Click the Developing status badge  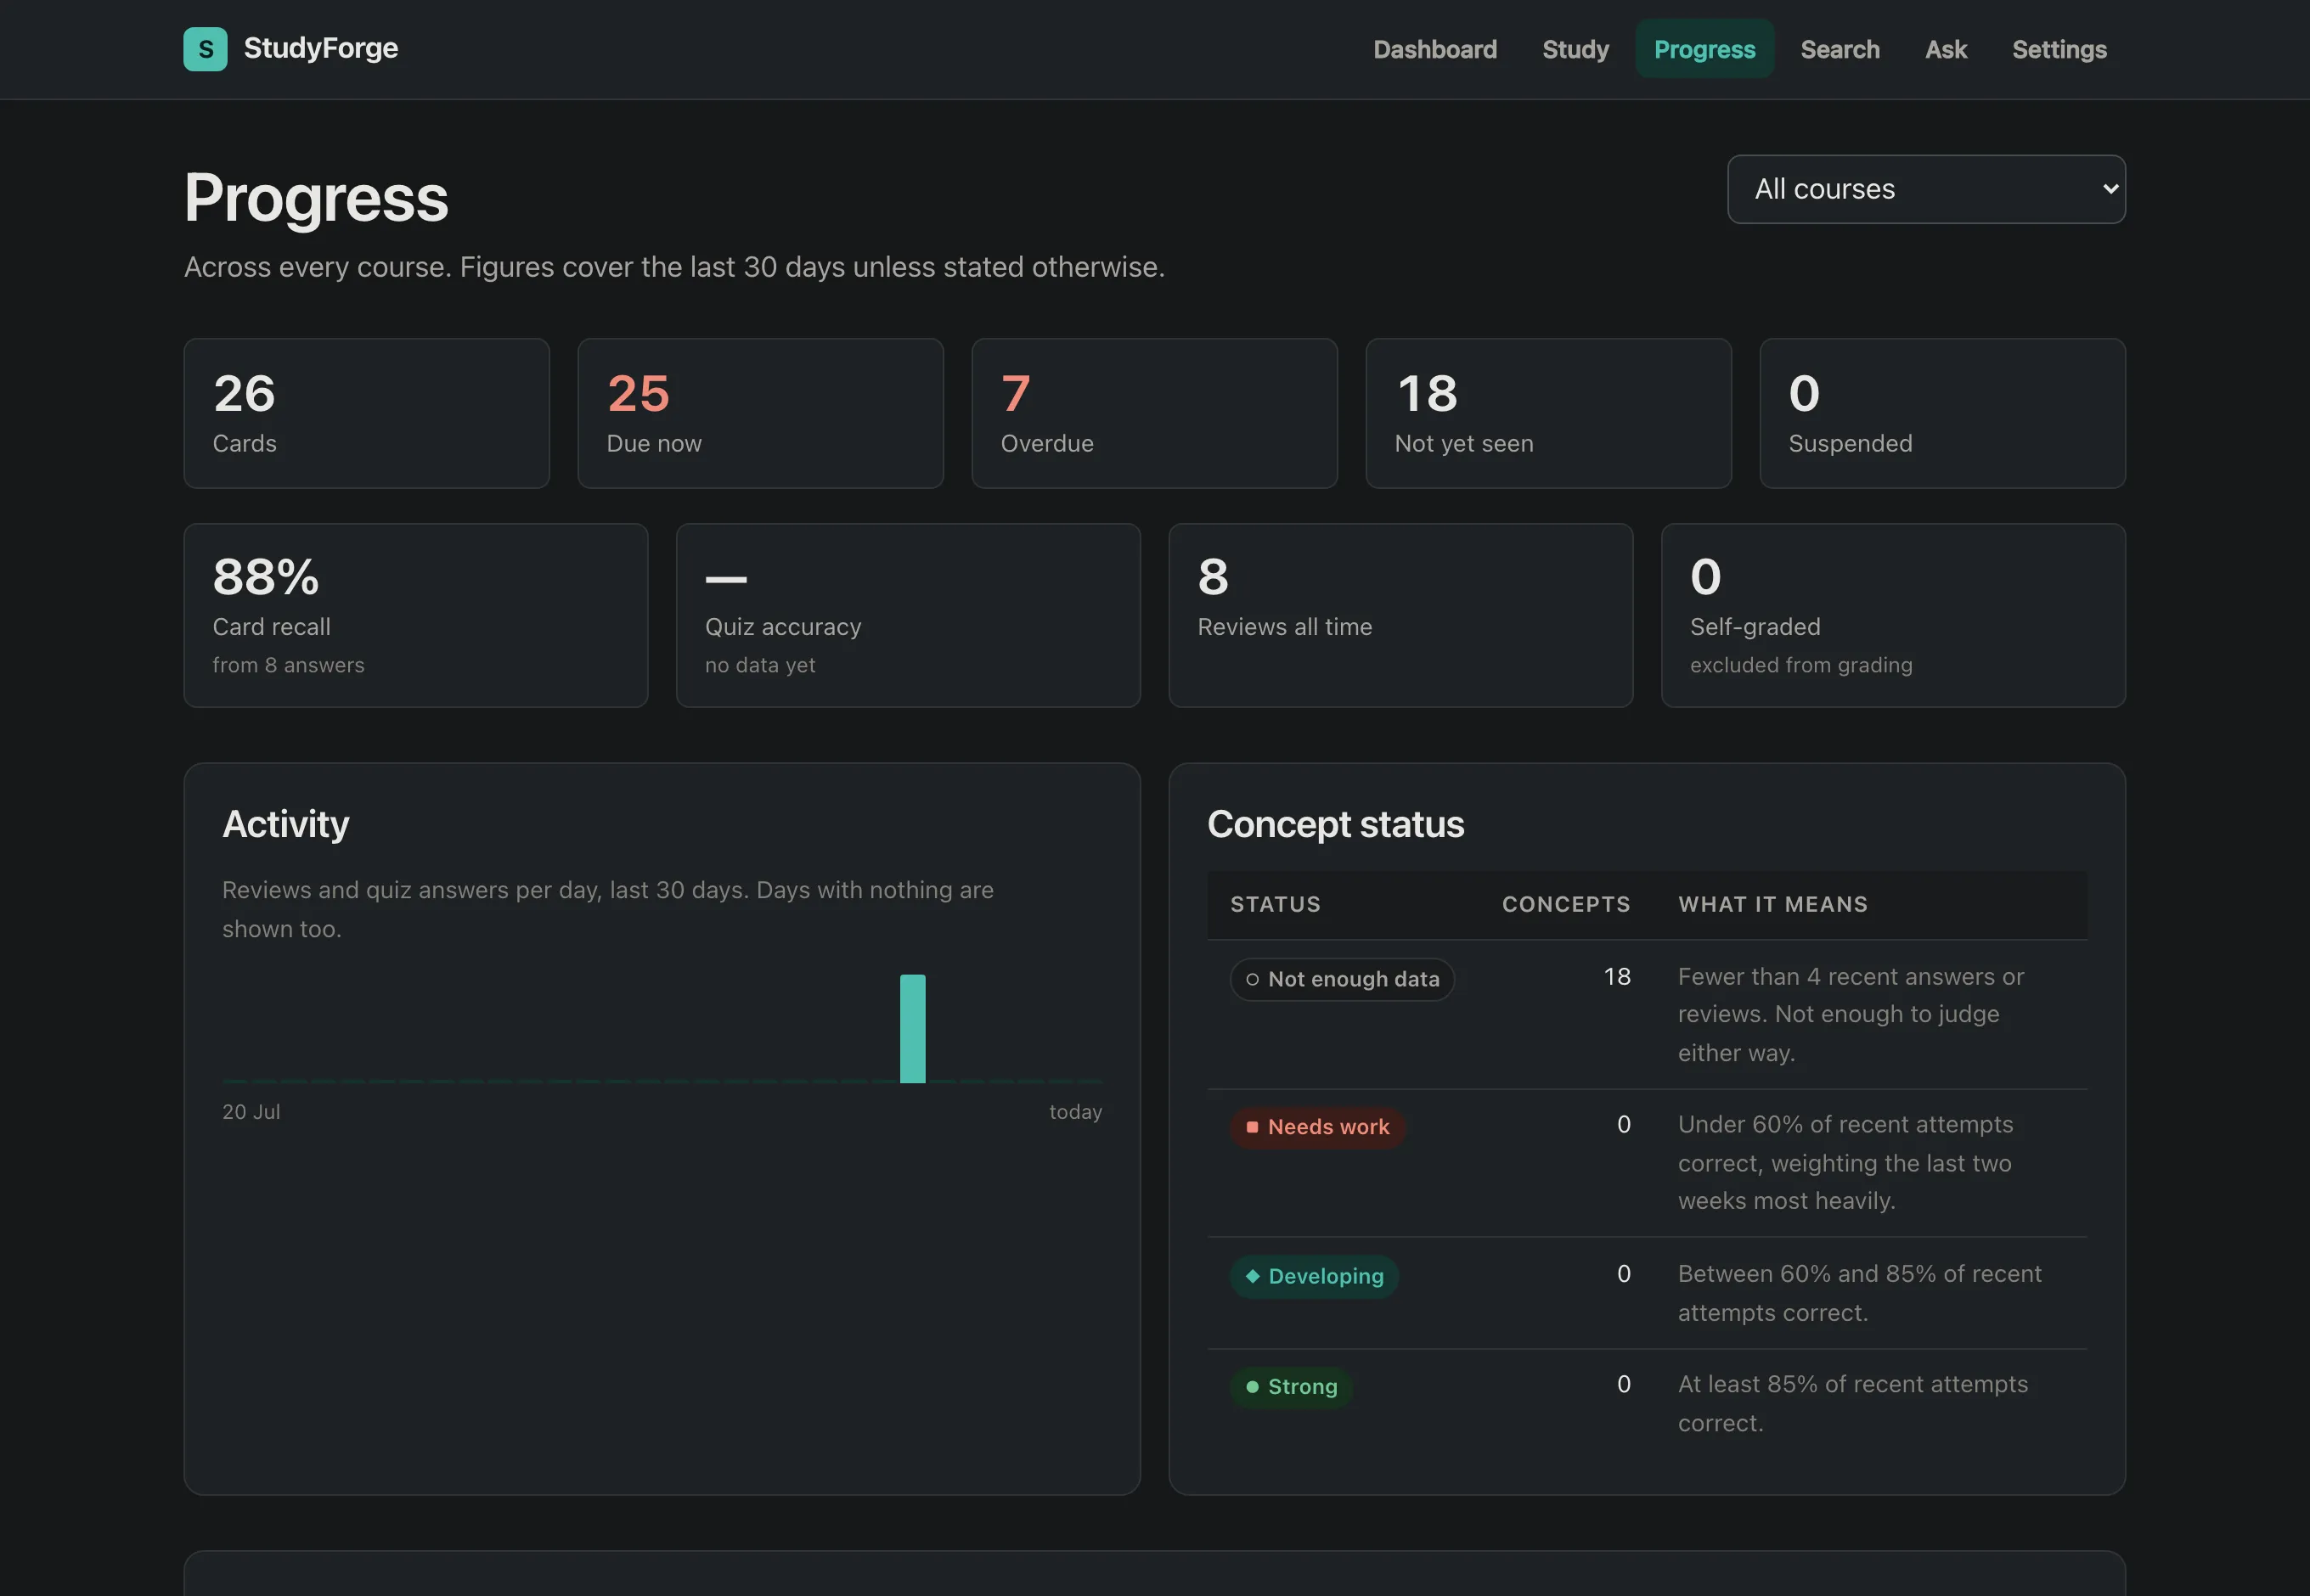click(1315, 1276)
